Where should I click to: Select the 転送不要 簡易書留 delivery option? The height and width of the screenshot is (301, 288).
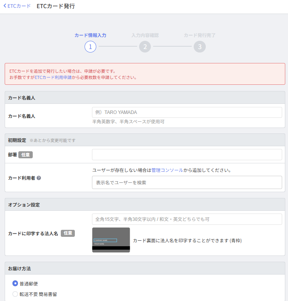(15, 294)
